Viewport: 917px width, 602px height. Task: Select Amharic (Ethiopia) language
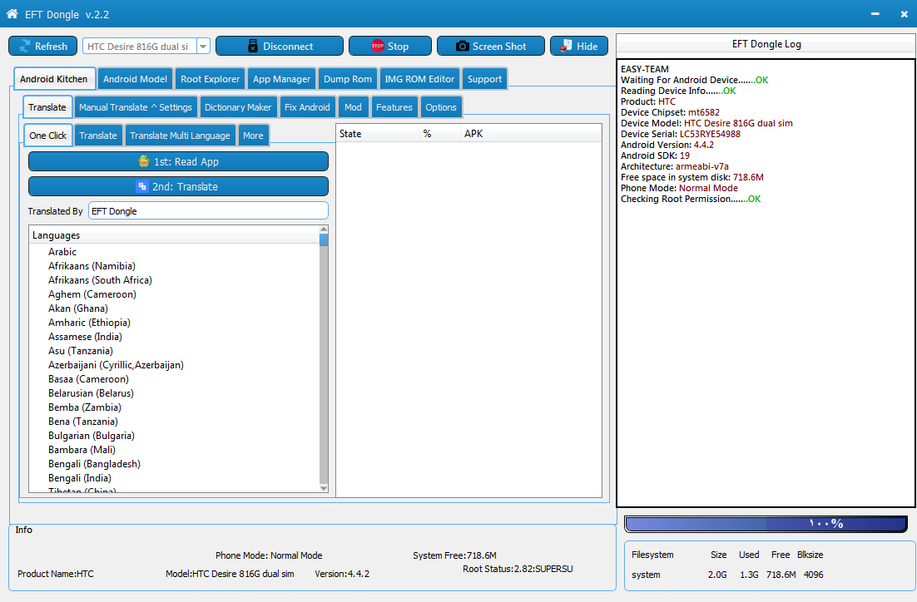tap(89, 322)
